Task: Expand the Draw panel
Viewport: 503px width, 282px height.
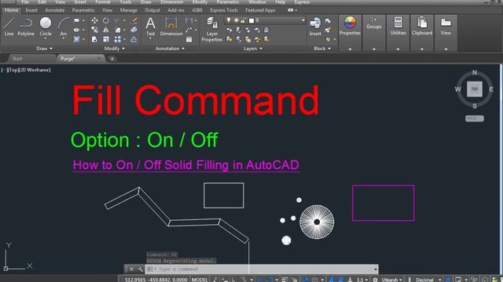Action: pyautogui.click(x=44, y=49)
